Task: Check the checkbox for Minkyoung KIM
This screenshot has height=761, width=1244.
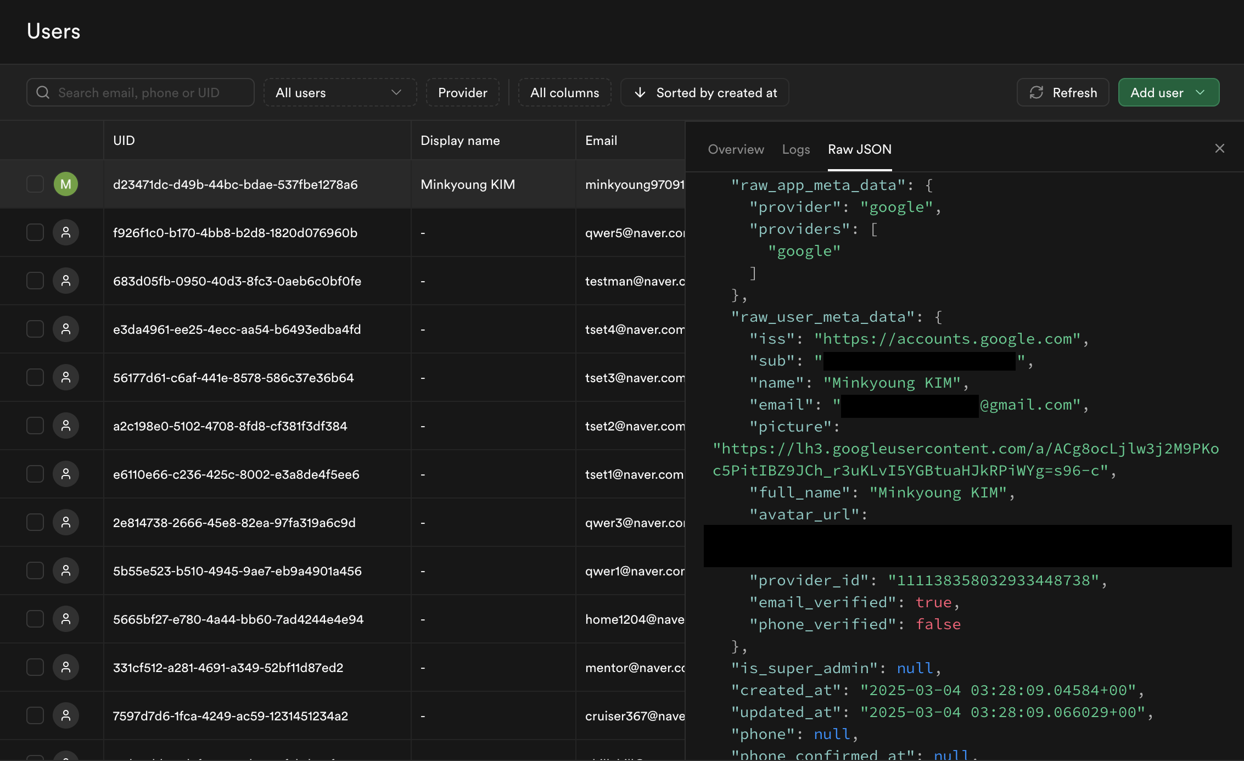Action: 35,184
